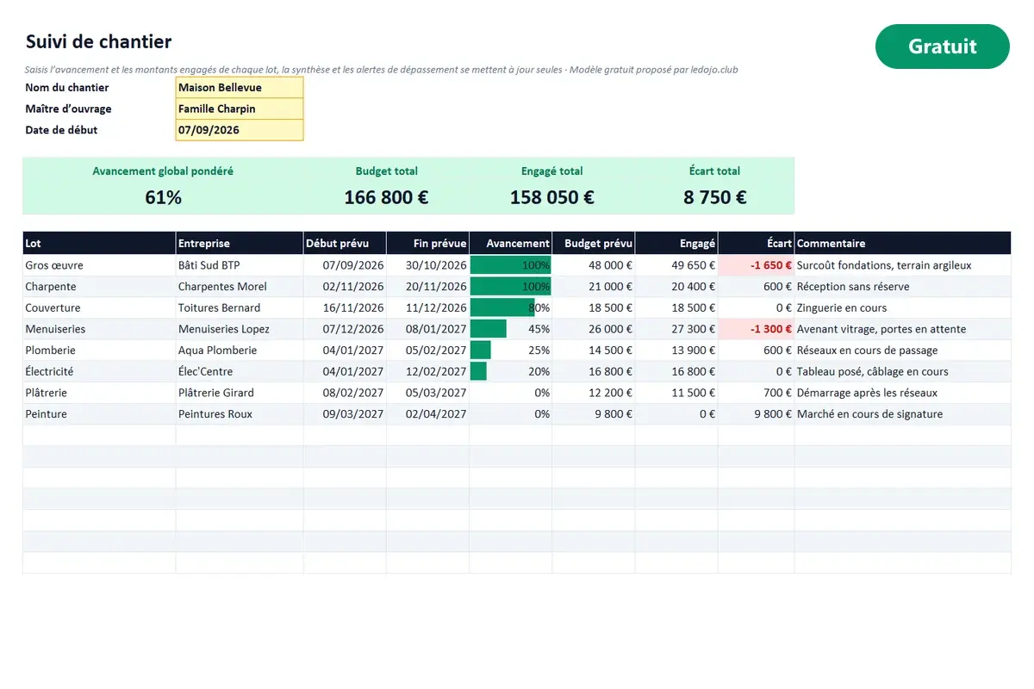The image size is (1034, 689).
Task: Select the Couverture lot cell
Action: coord(99,307)
